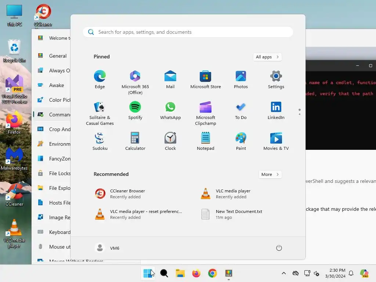Open Movies & TV
376x282 pixels.
click(276, 141)
